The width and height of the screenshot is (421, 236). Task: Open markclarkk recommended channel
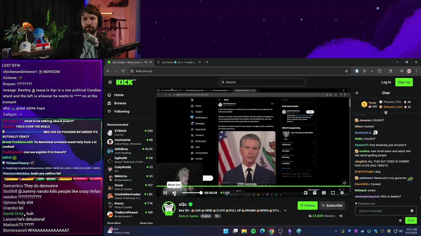(130, 142)
